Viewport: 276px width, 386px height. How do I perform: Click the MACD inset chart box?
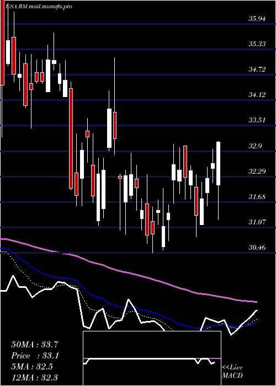(x=152, y=358)
